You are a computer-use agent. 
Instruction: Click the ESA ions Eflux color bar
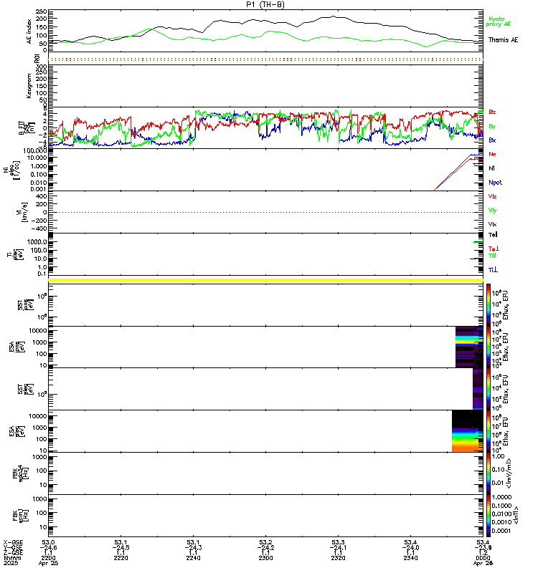point(489,347)
